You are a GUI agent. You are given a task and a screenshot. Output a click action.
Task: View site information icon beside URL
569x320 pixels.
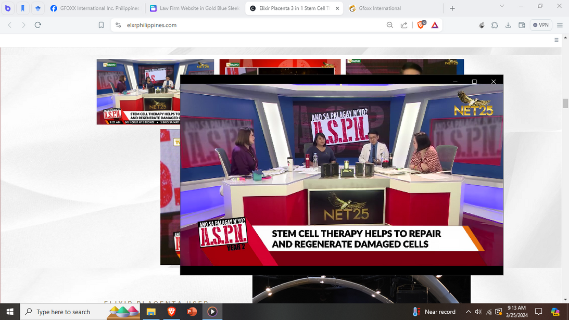(x=118, y=25)
